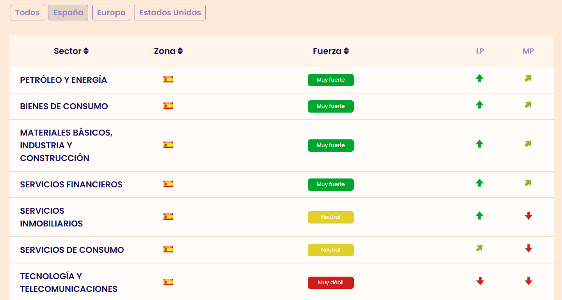Click the LP column header
Image resolution: width=562 pixels, height=300 pixels.
click(480, 51)
